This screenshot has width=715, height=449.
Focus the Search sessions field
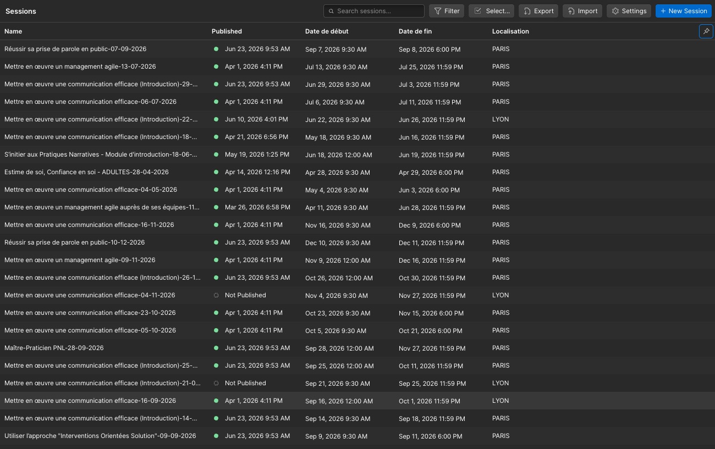[374, 11]
